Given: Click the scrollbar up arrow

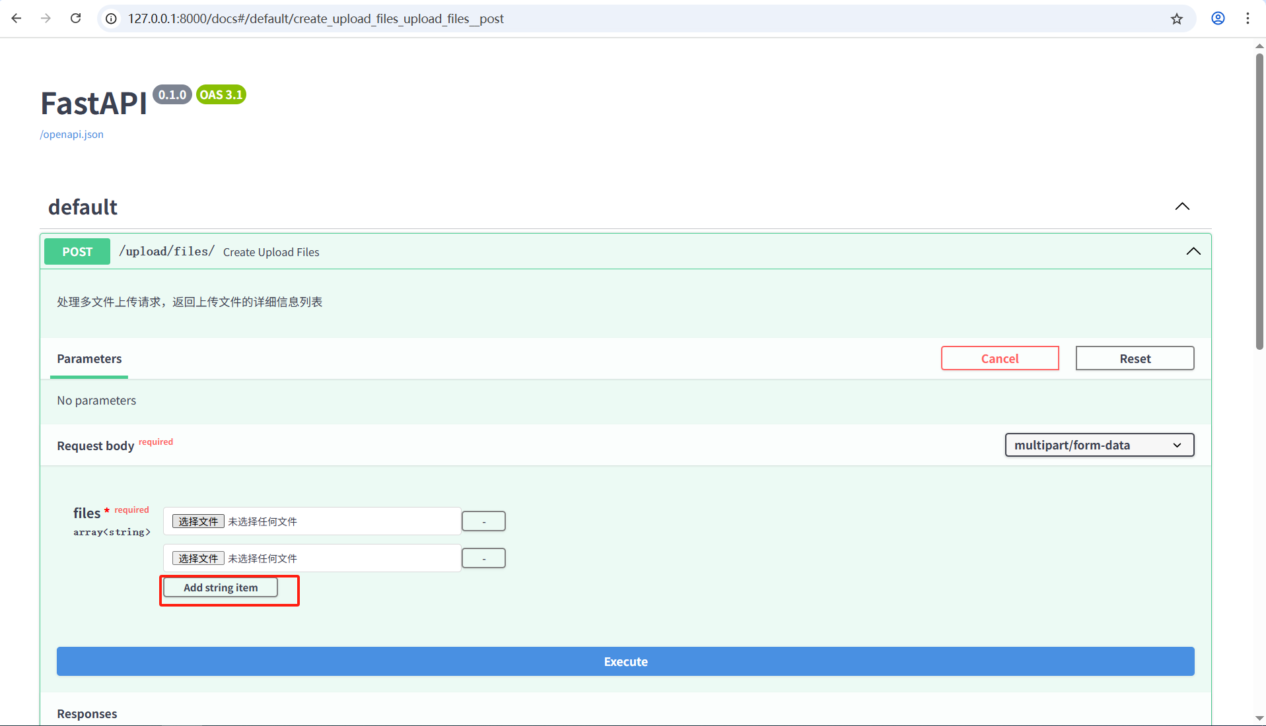Looking at the screenshot, I should point(1259,46).
